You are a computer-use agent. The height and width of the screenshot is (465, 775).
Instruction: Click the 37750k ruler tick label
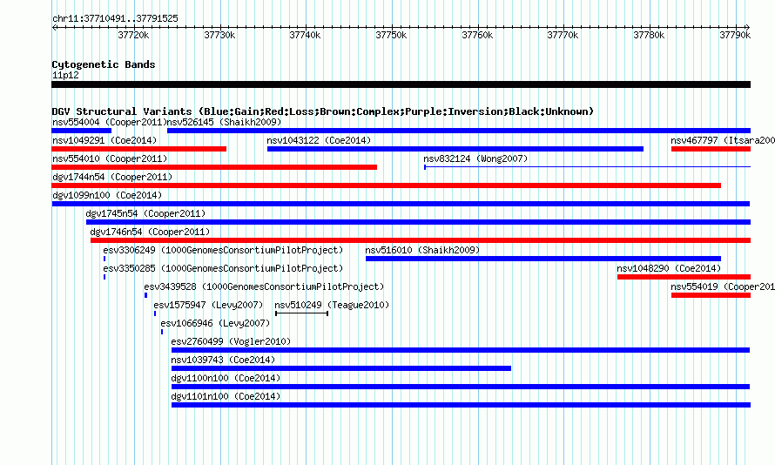(391, 35)
